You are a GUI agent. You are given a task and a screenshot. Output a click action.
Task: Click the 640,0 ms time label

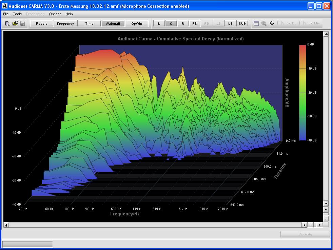click(x=237, y=205)
